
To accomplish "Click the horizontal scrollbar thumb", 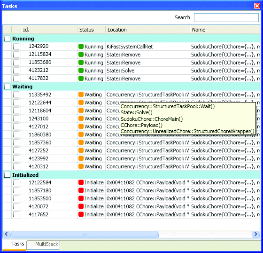I will coord(85,234).
